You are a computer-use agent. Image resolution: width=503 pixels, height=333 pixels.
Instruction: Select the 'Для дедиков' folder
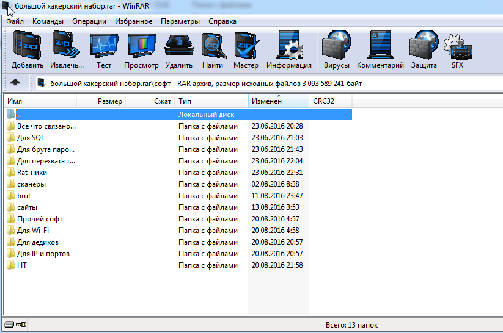click(37, 242)
